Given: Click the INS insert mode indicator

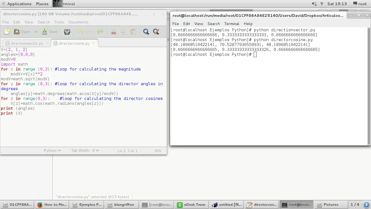Looking at the screenshot, I should (x=158, y=150).
